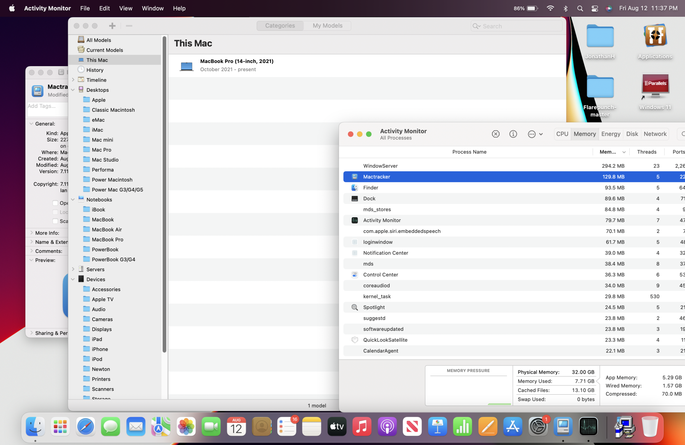Toggle the Scale checkbox in Info window
The image size is (685, 445).
pos(55,221)
